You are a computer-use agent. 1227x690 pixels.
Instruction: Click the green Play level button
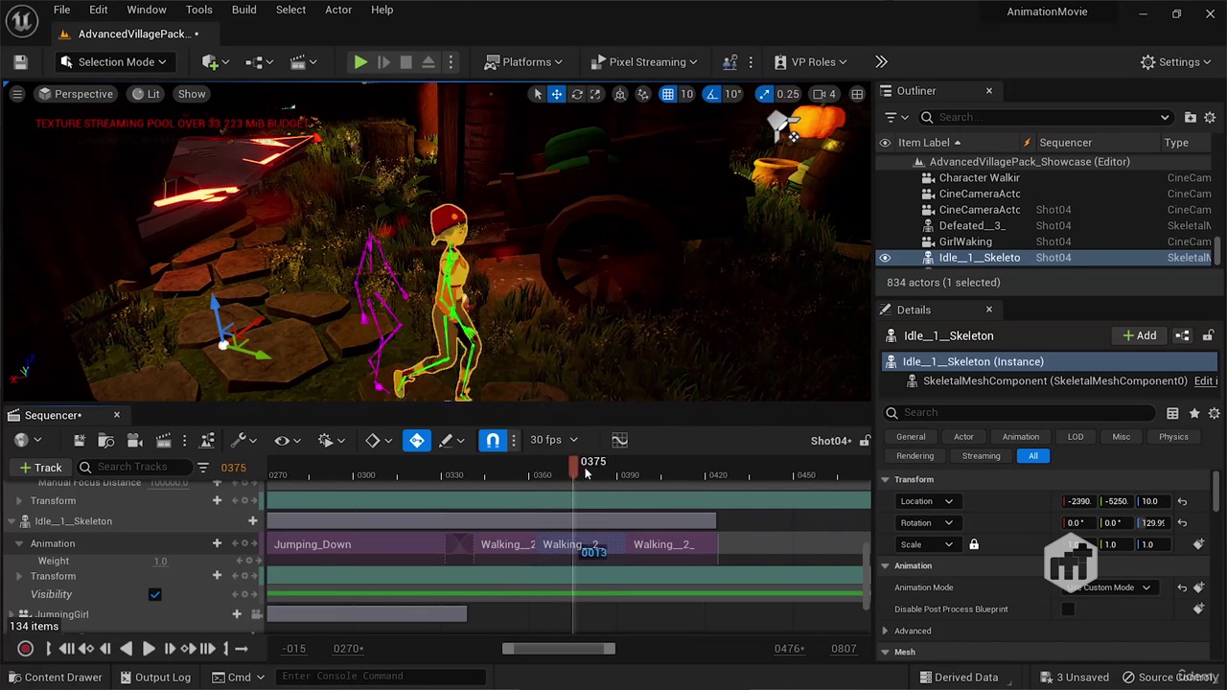[360, 62]
